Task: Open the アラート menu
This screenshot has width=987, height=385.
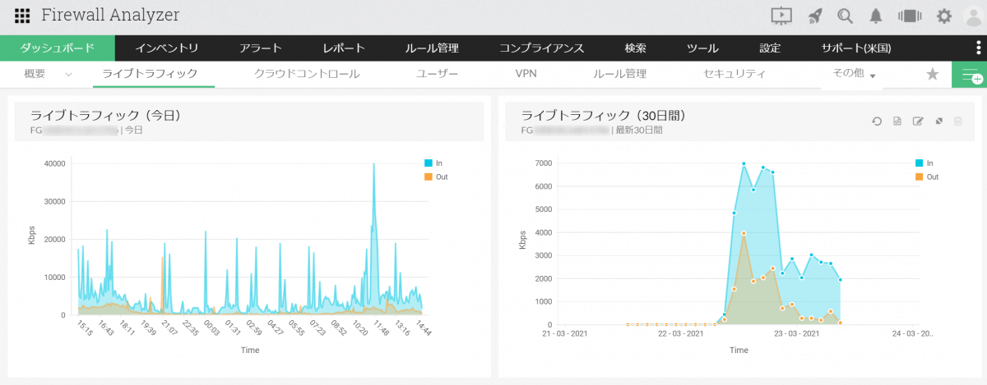Action: coord(261,48)
